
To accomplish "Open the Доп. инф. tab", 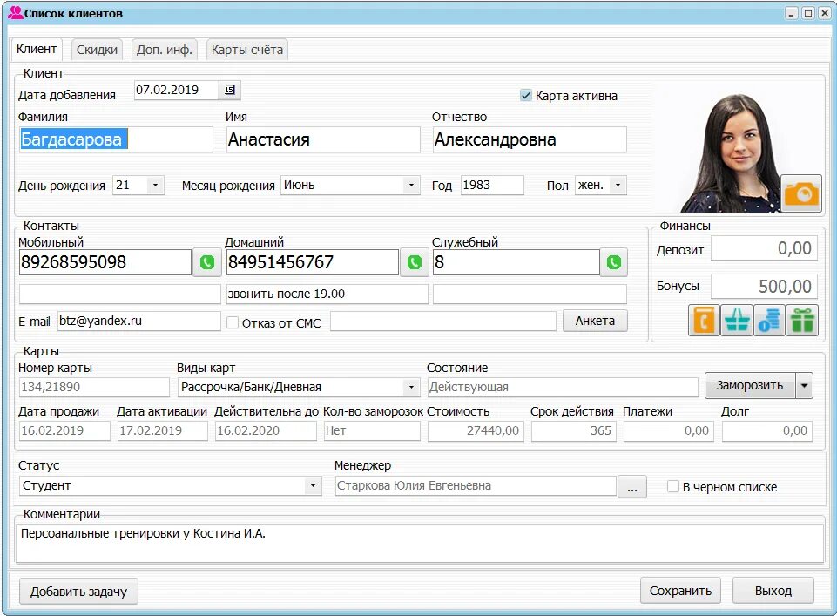I will 165,50.
